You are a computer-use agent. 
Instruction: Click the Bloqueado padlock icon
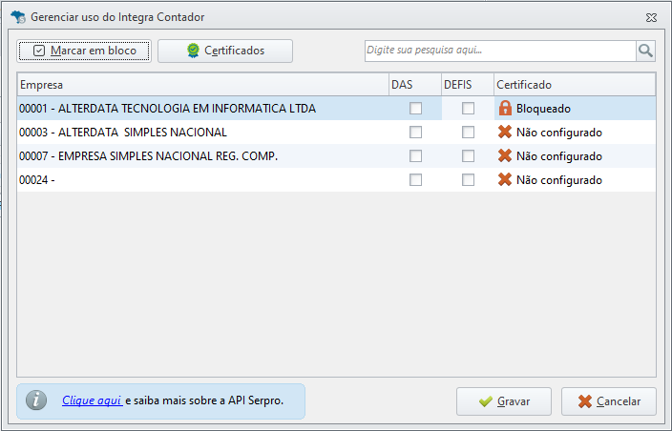[505, 109]
